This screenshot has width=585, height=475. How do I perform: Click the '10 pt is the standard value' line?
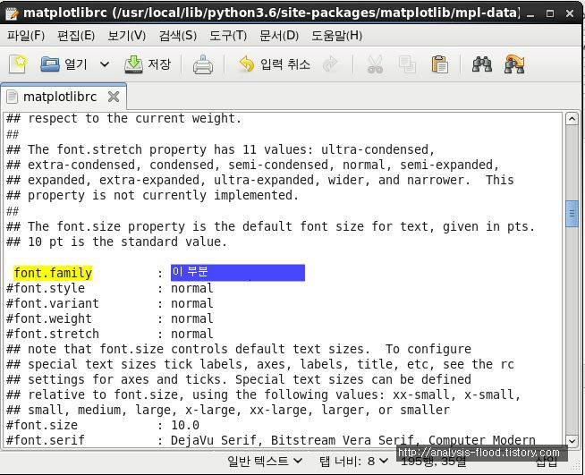pyautogui.click(x=117, y=242)
